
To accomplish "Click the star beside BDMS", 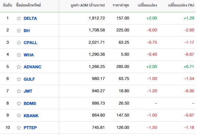I will 19,103.
